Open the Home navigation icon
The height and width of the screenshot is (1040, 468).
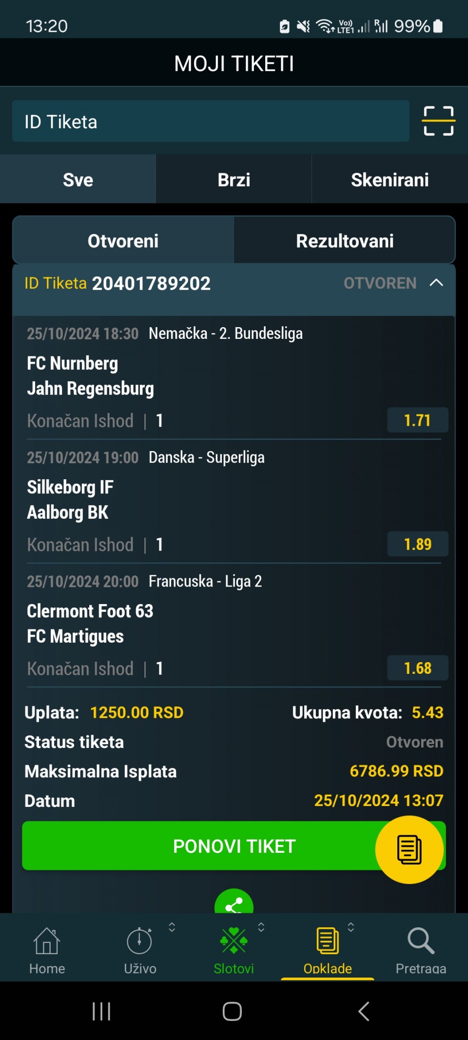click(47, 941)
